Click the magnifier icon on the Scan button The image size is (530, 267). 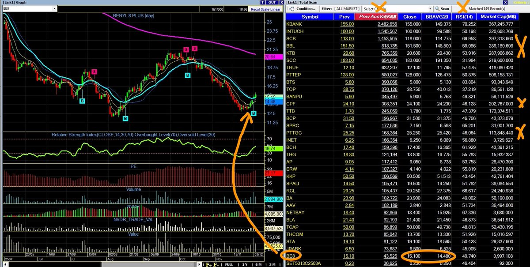(437, 9)
